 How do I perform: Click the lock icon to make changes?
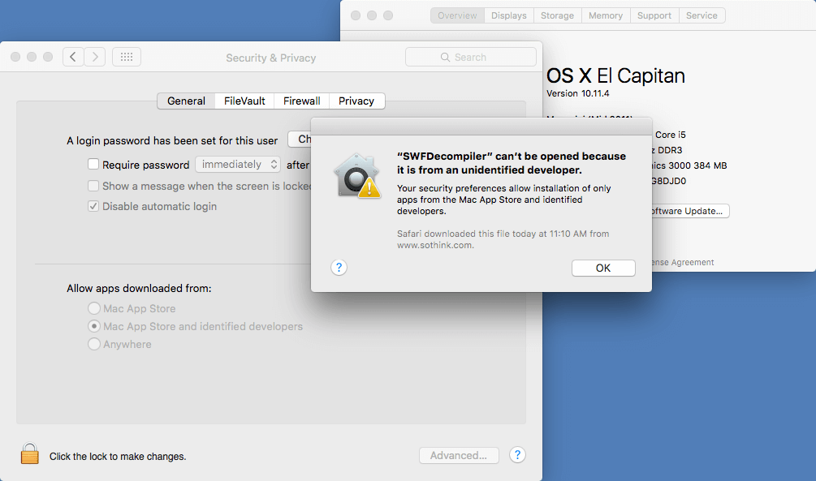(30, 453)
